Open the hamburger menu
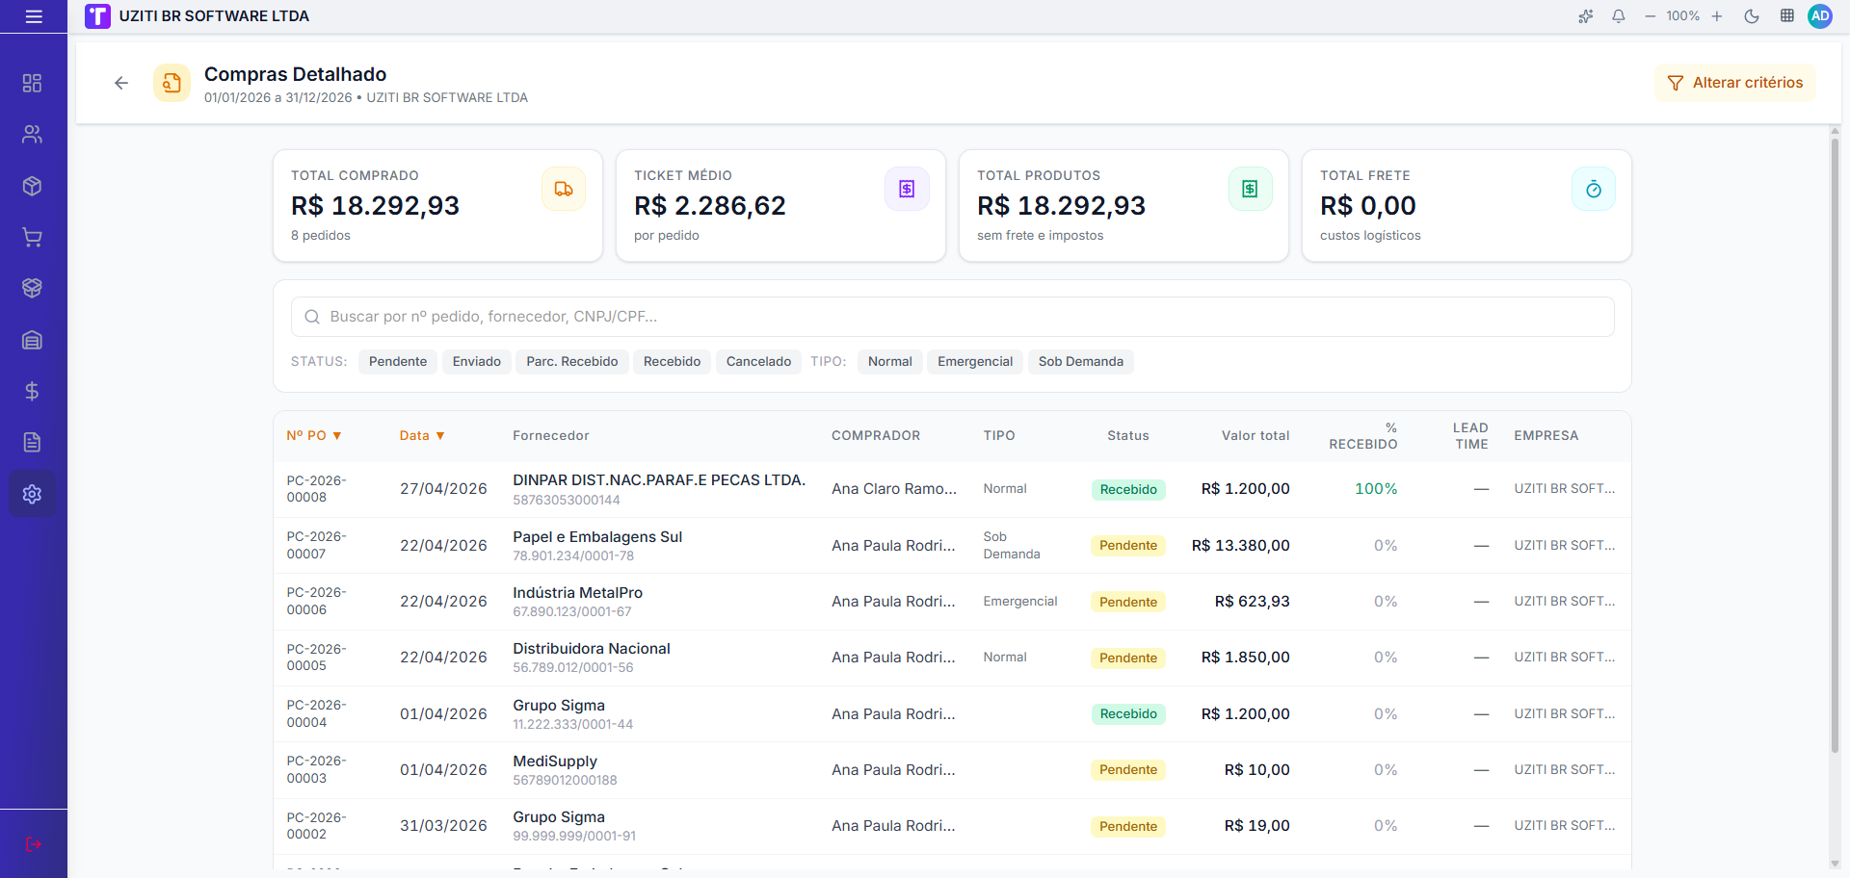 [34, 16]
